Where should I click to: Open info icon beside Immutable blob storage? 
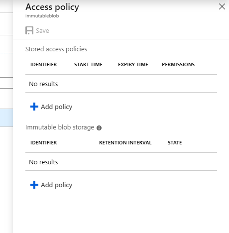point(99,128)
